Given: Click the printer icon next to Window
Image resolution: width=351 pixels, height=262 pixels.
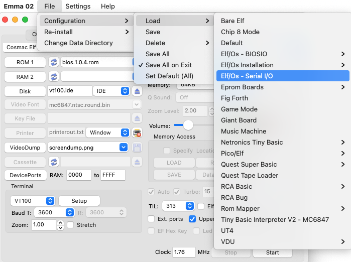Looking at the screenshot, I should (x=137, y=133).
